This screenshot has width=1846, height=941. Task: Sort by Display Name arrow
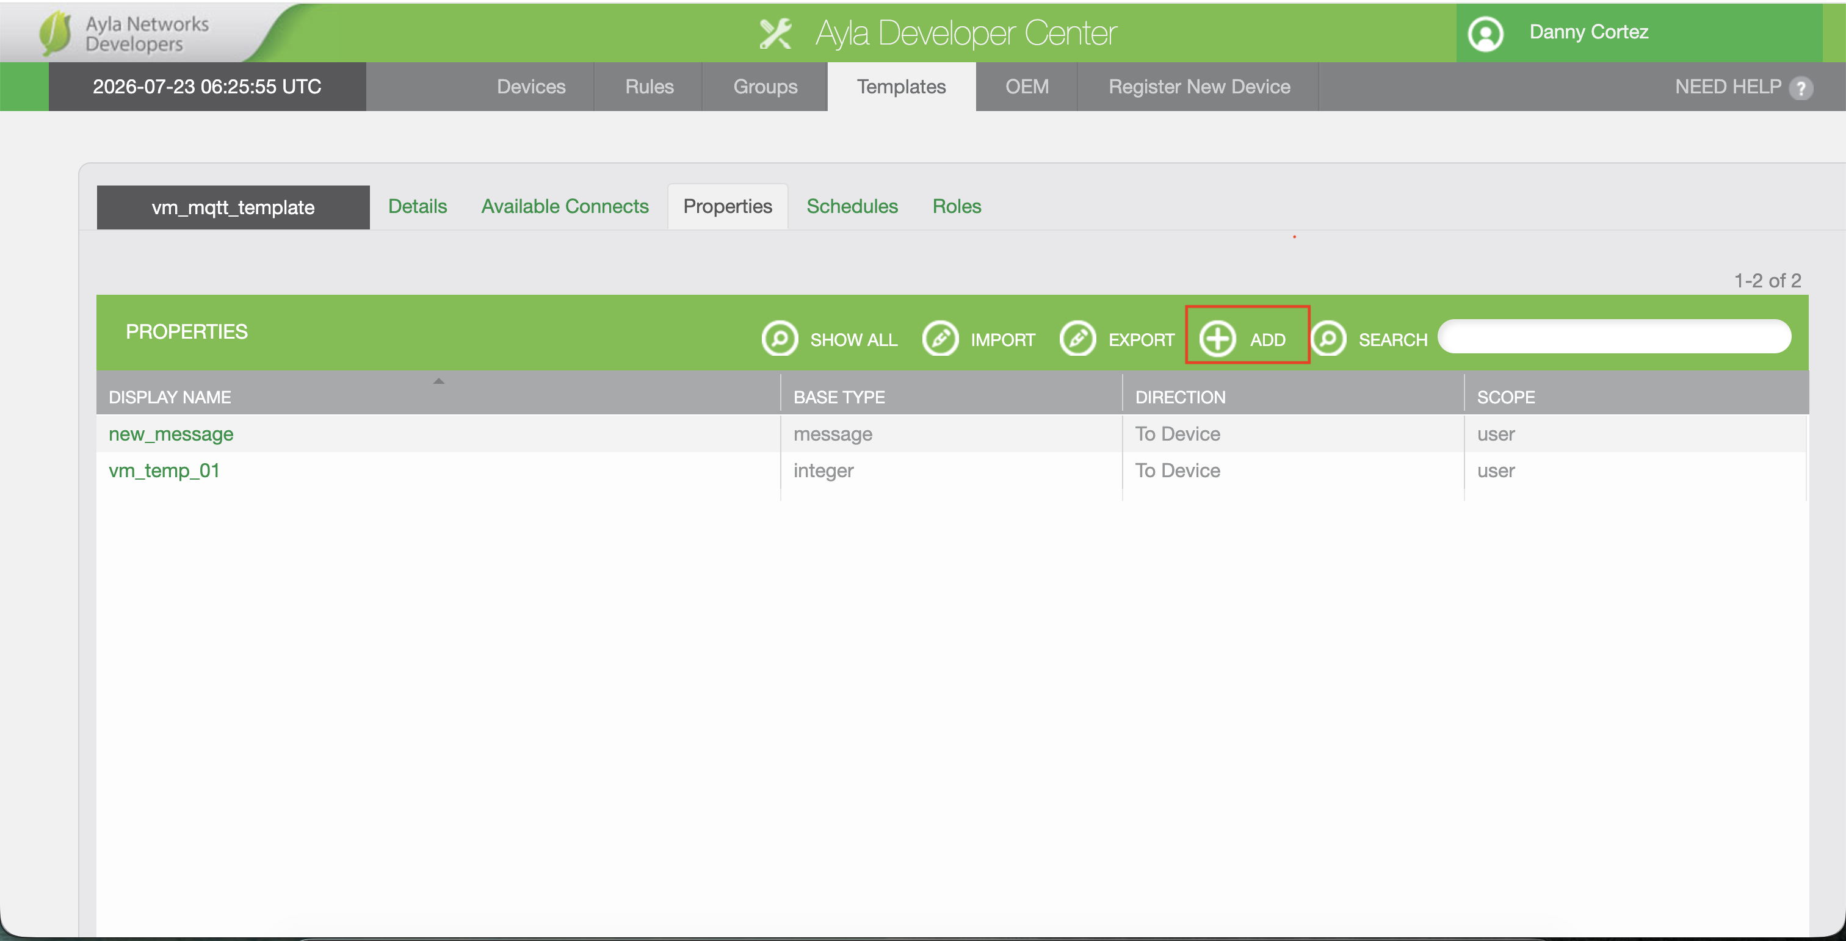point(438,381)
